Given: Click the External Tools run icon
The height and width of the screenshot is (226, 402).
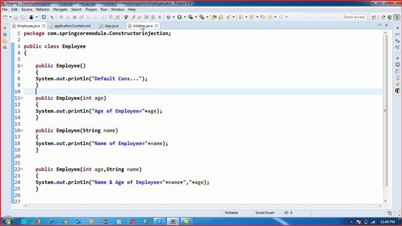Looking at the screenshot, I should tap(202, 17).
